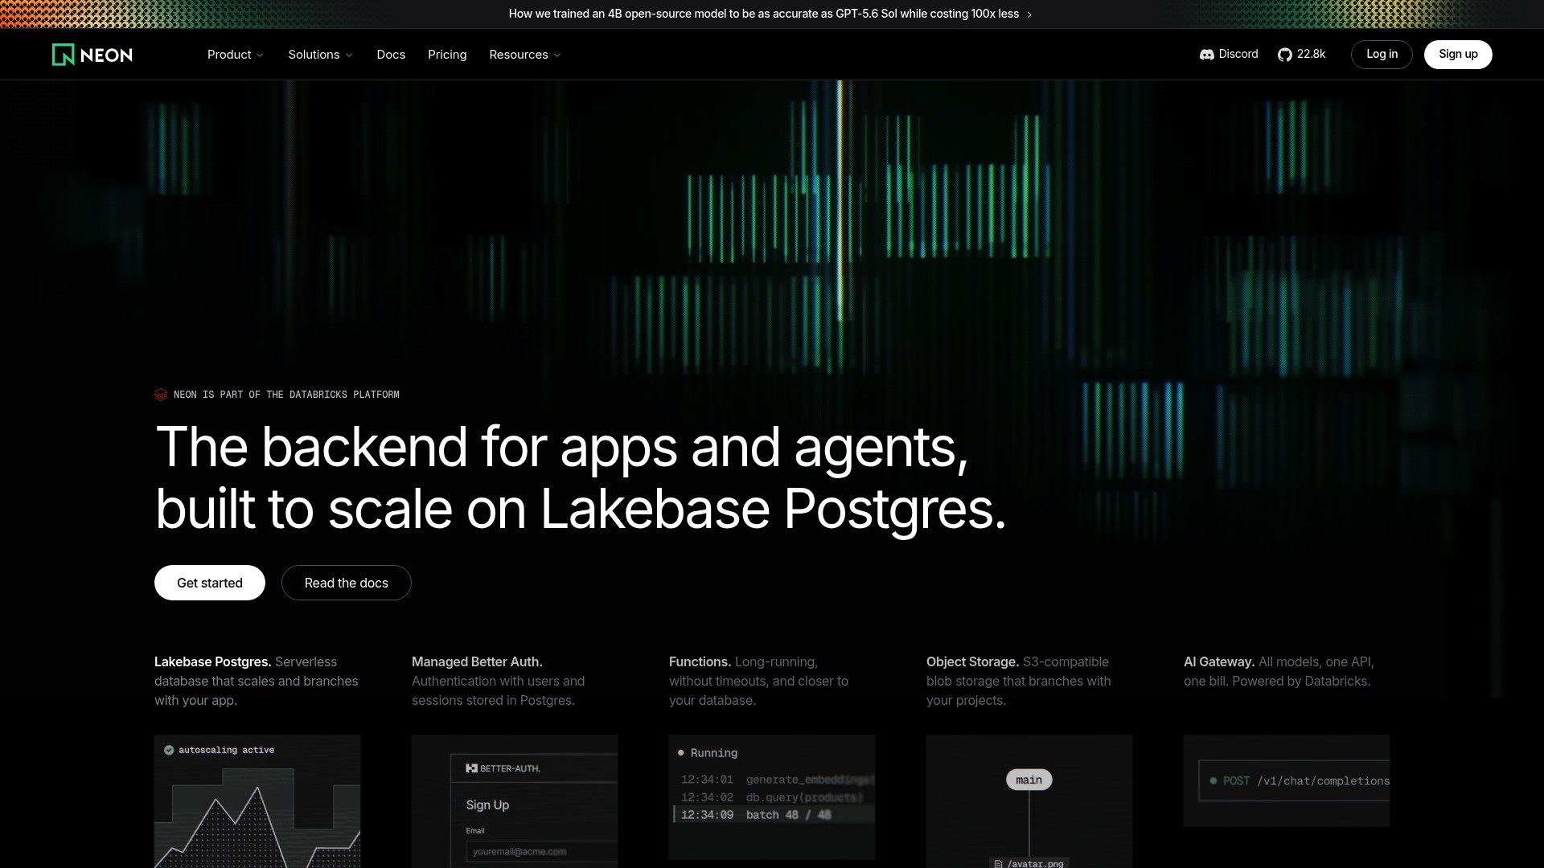Screen dimensions: 1544x868
Task: Click the "Object Storage." feature heading
Action: [972, 662]
